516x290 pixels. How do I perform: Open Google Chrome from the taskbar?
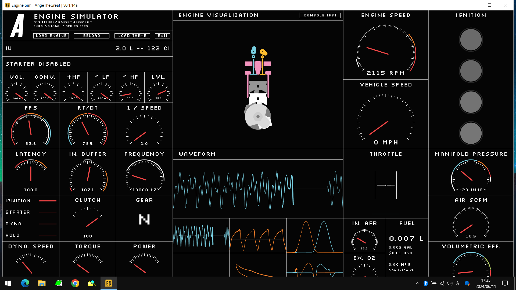(x=75, y=283)
